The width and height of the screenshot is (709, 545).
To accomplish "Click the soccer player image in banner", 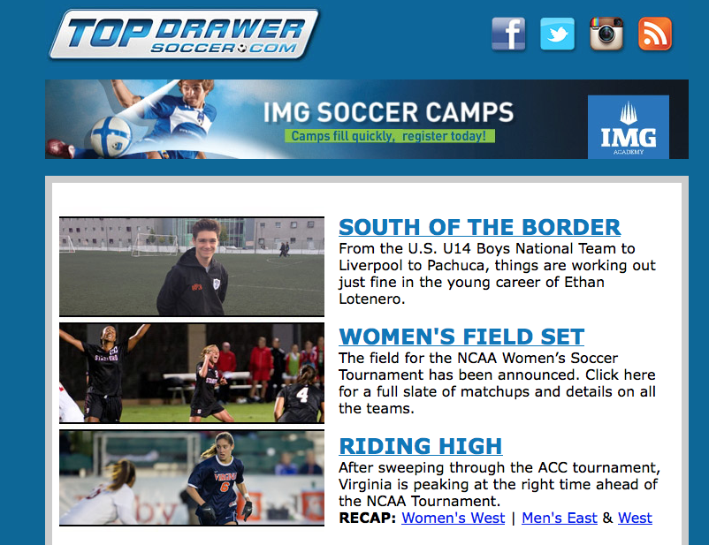I will [135, 119].
